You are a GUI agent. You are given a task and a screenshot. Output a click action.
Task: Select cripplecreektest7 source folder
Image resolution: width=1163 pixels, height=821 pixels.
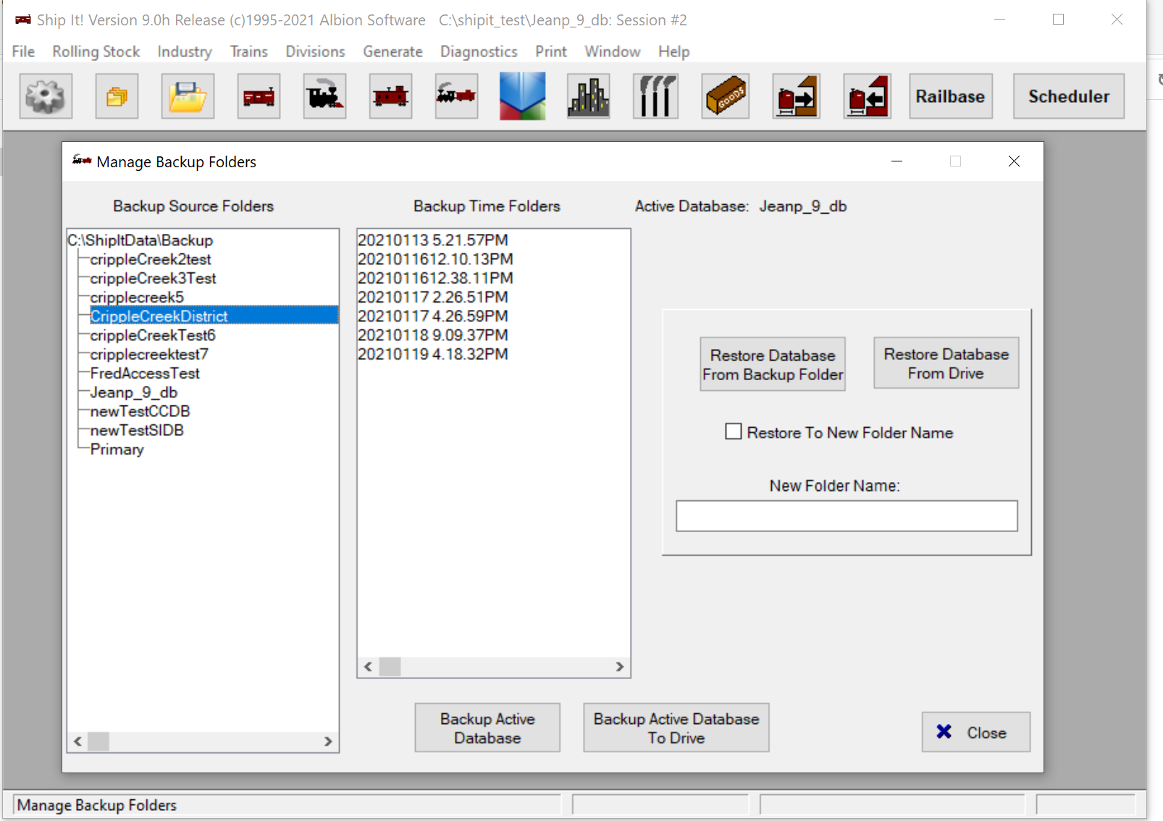coord(149,354)
